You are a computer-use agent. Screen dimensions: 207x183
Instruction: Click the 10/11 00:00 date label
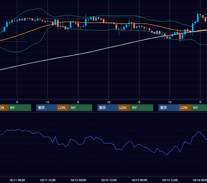point(17,180)
